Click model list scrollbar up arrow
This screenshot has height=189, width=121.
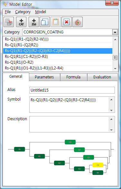click(115, 40)
